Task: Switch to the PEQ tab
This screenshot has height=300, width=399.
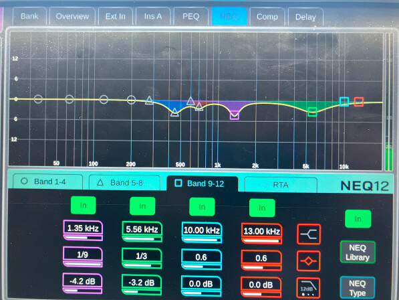Action: click(x=191, y=17)
